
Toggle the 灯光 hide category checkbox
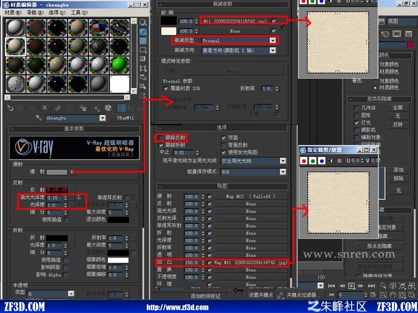coord(356,123)
